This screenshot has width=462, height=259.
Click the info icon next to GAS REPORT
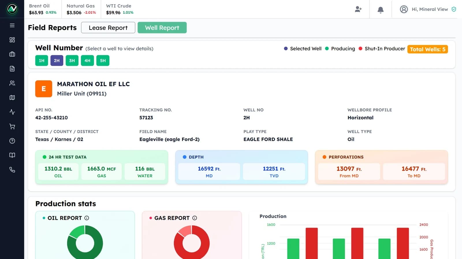tap(195, 218)
